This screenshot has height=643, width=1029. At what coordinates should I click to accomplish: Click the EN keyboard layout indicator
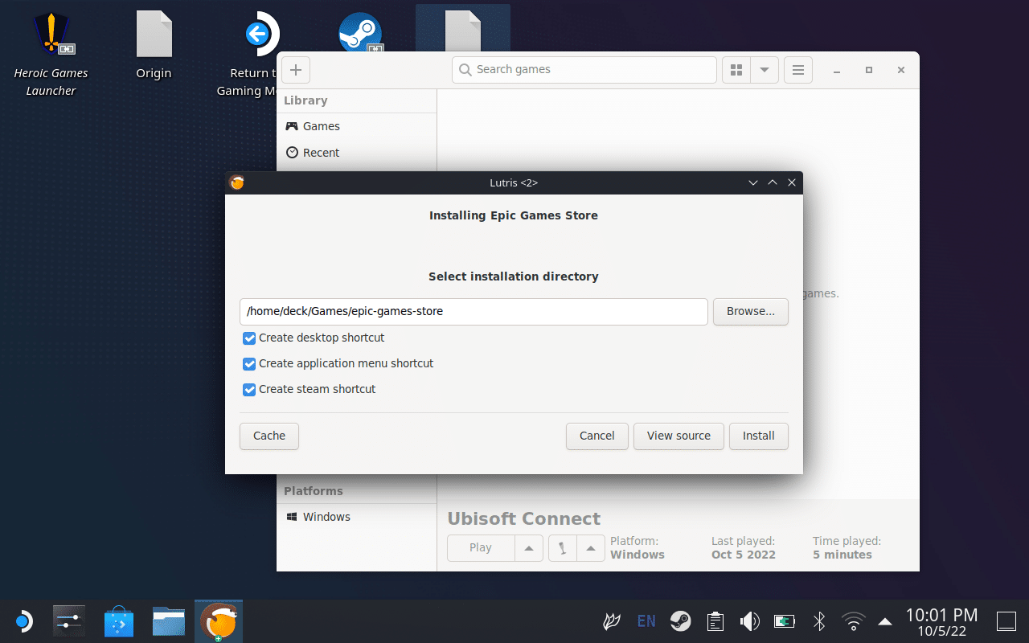point(646,621)
